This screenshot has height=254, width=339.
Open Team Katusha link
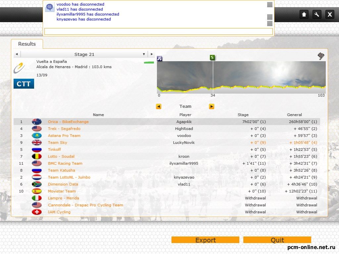pos(62,170)
